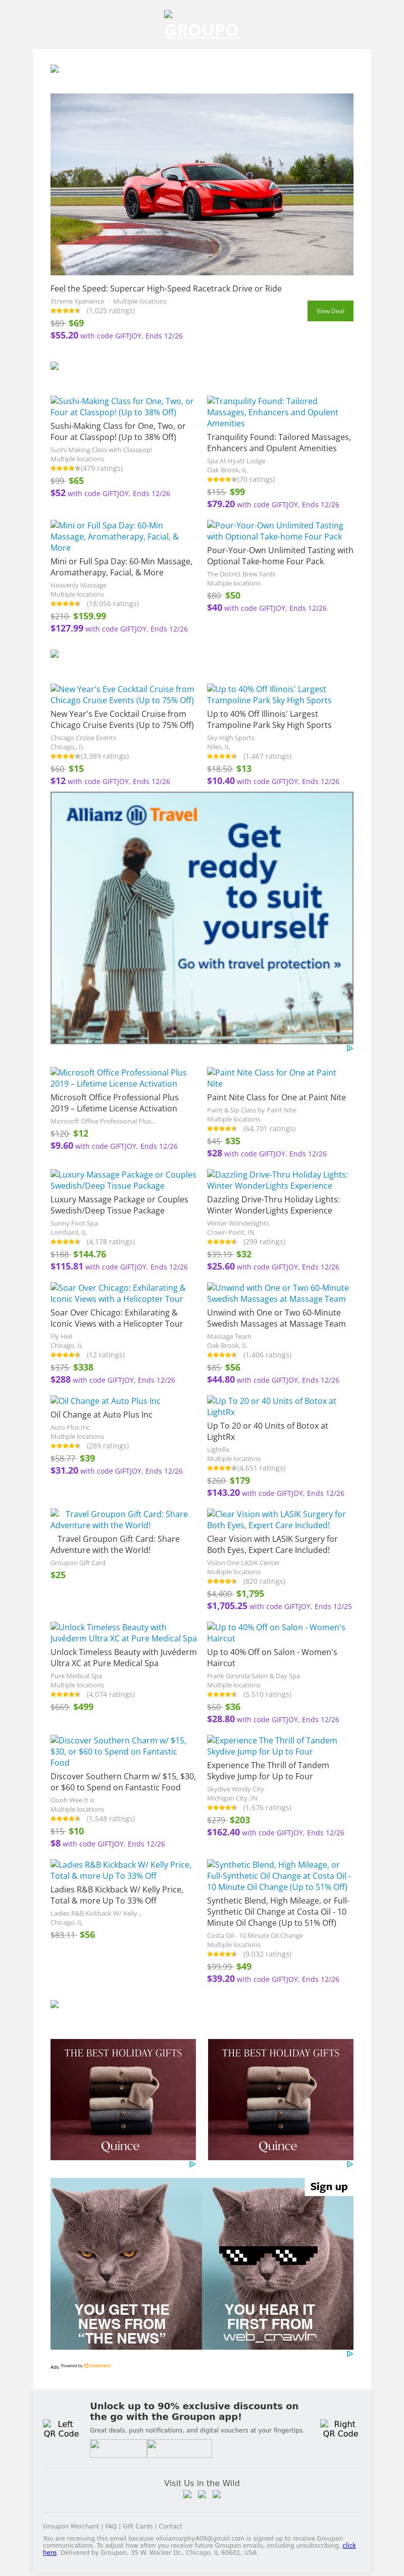The height and width of the screenshot is (2576, 404).
Task: Open the Gift Cards footer link
Action: click(x=138, y=2526)
